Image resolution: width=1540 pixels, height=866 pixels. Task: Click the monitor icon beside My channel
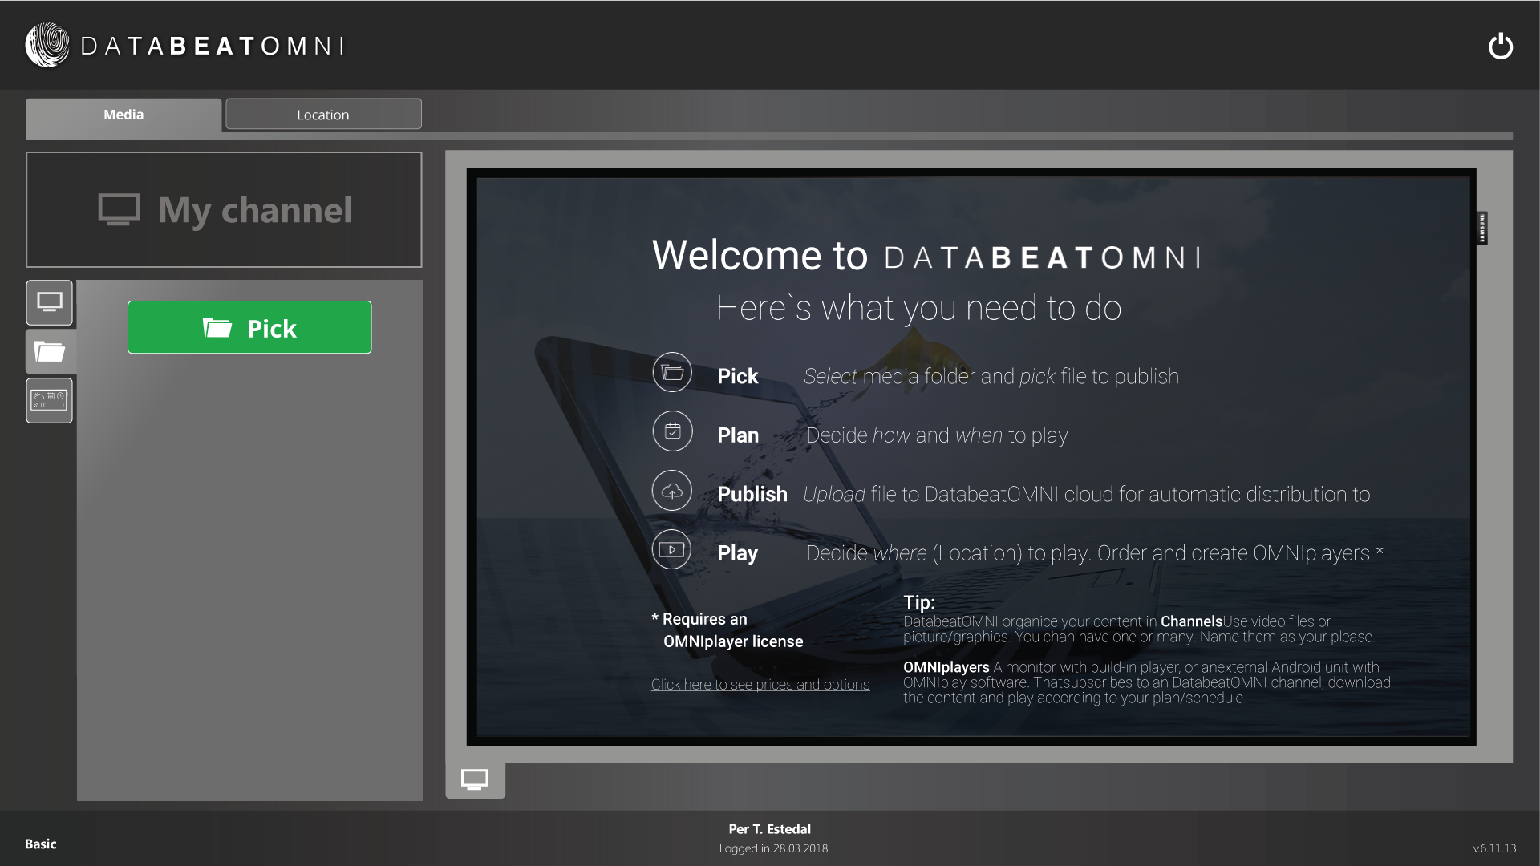pos(120,209)
